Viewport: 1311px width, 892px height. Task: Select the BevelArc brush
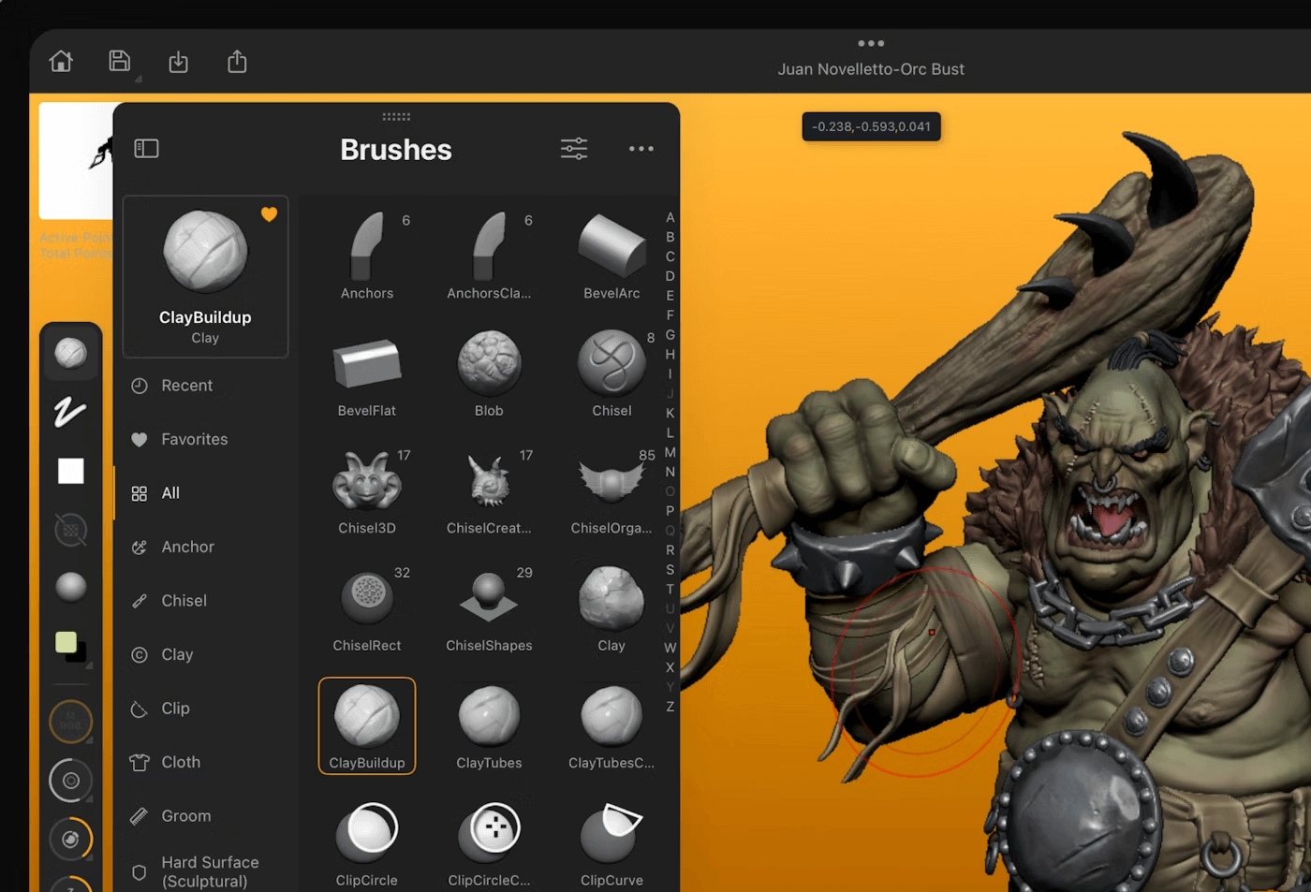click(611, 255)
